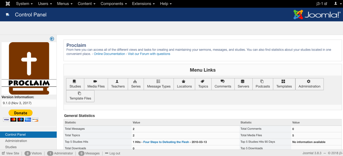
Task: Click the Joomla logo icon in top bar
Action: click(x=8, y=4)
